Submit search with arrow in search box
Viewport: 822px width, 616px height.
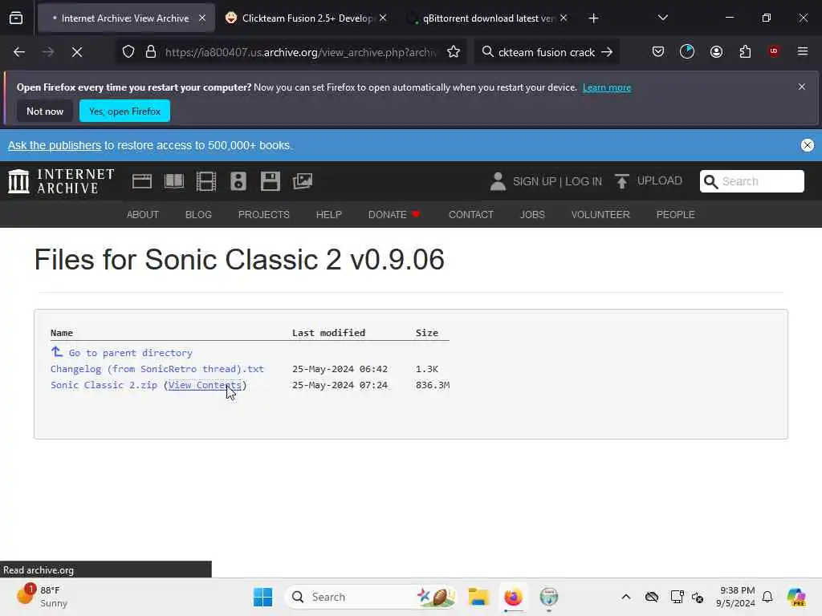[x=607, y=52]
